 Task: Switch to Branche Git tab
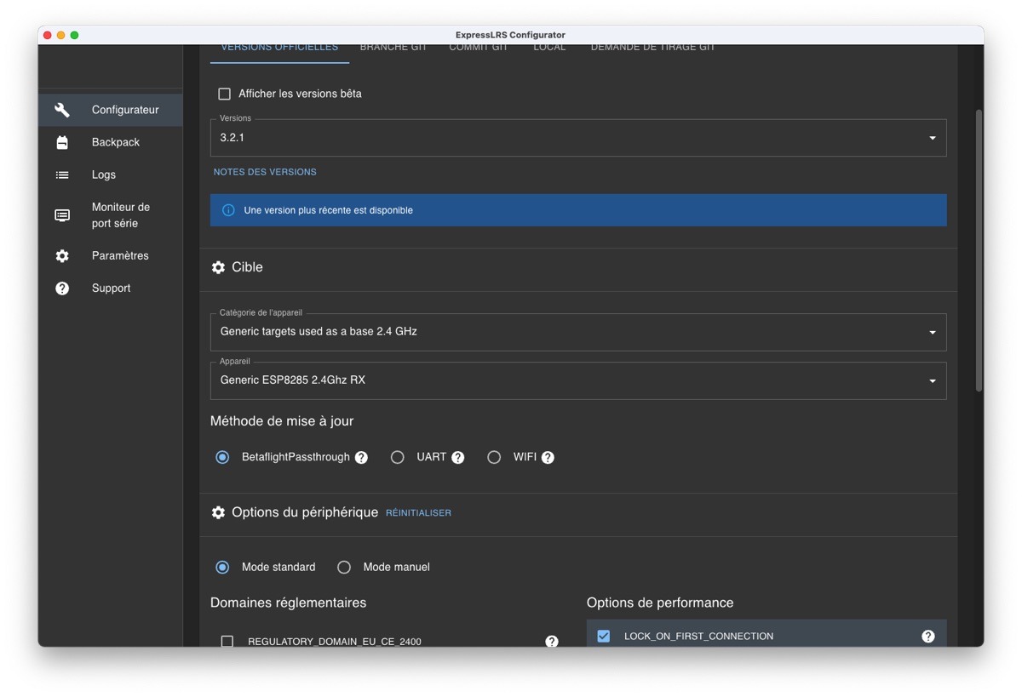pos(393,49)
